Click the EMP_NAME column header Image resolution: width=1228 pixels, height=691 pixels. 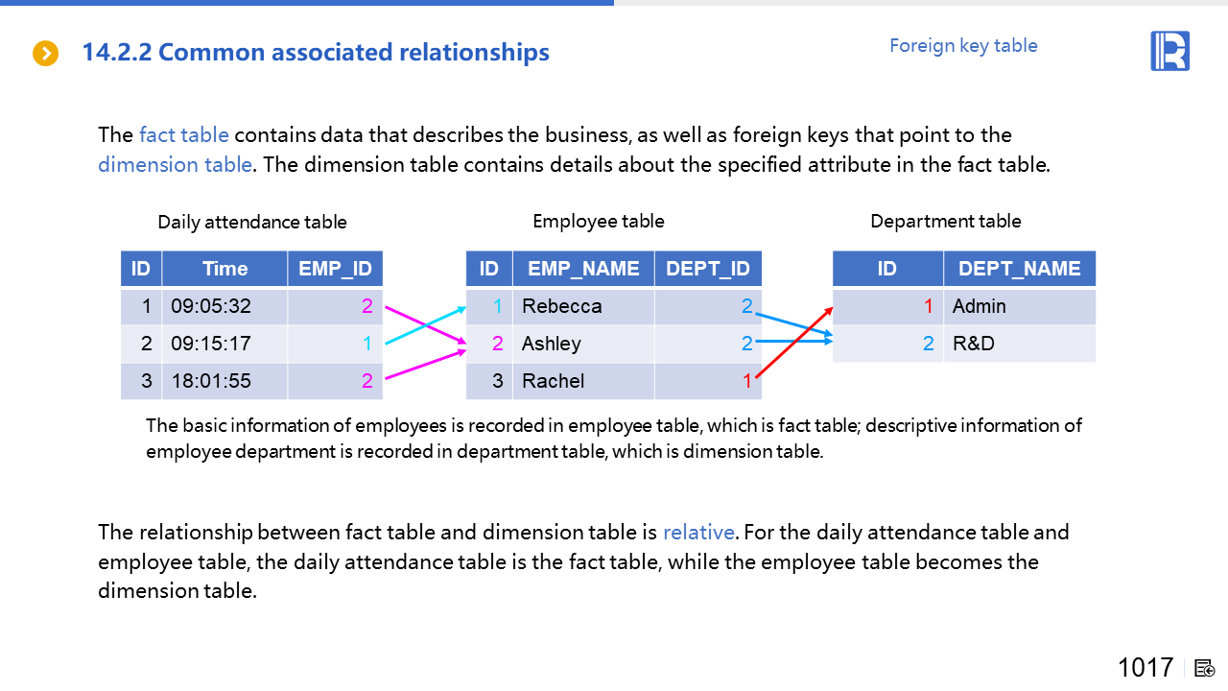click(583, 269)
